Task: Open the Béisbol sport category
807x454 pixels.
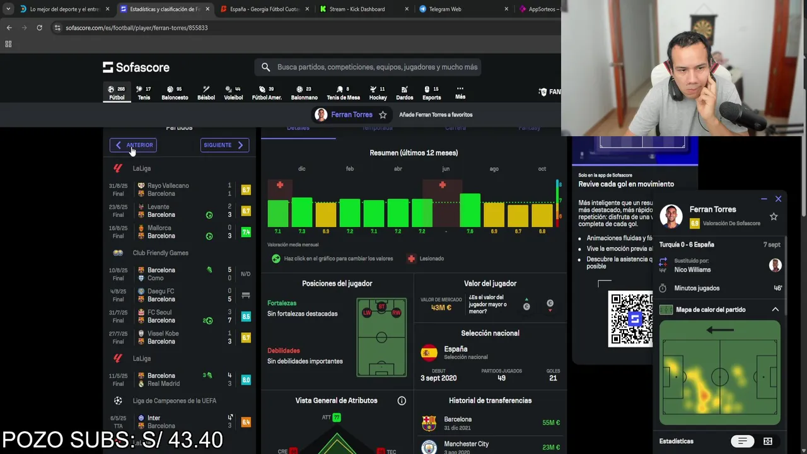Action: pyautogui.click(x=206, y=93)
